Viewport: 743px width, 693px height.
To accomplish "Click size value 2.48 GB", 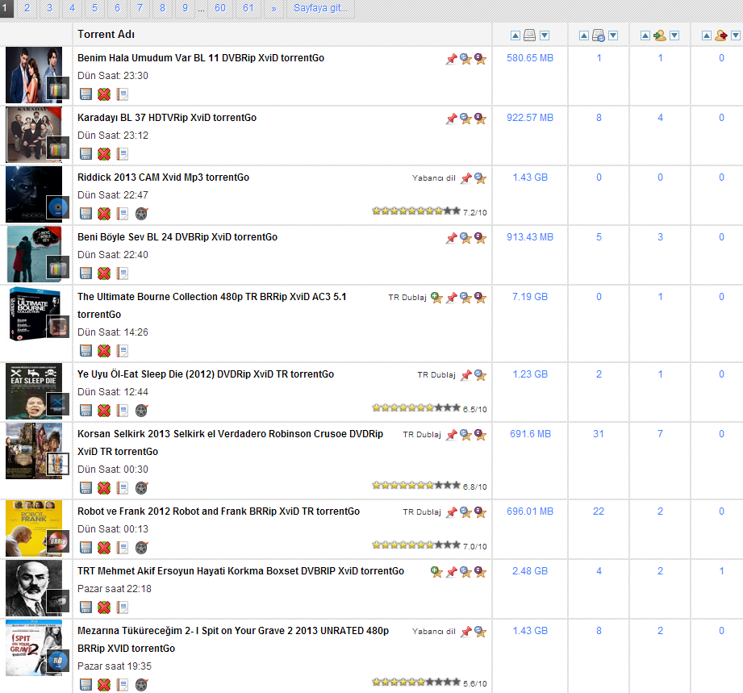I will (530, 571).
